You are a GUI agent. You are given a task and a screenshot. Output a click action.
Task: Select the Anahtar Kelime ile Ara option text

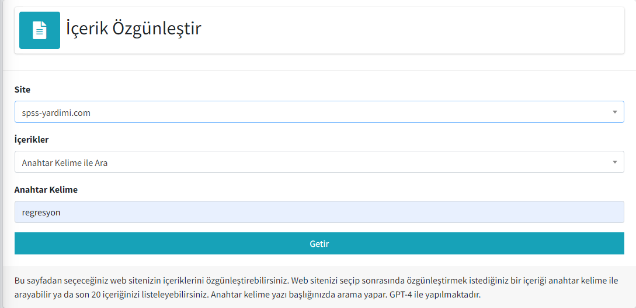coord(65,163)
